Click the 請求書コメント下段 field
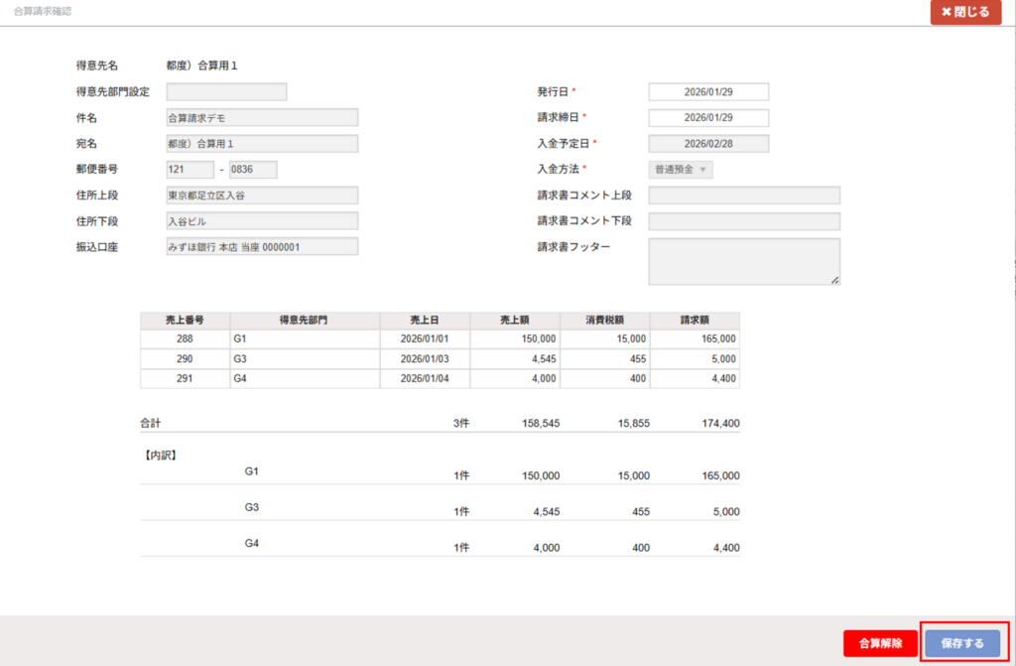Screen dimensions: 1016x666 (744, 221)
